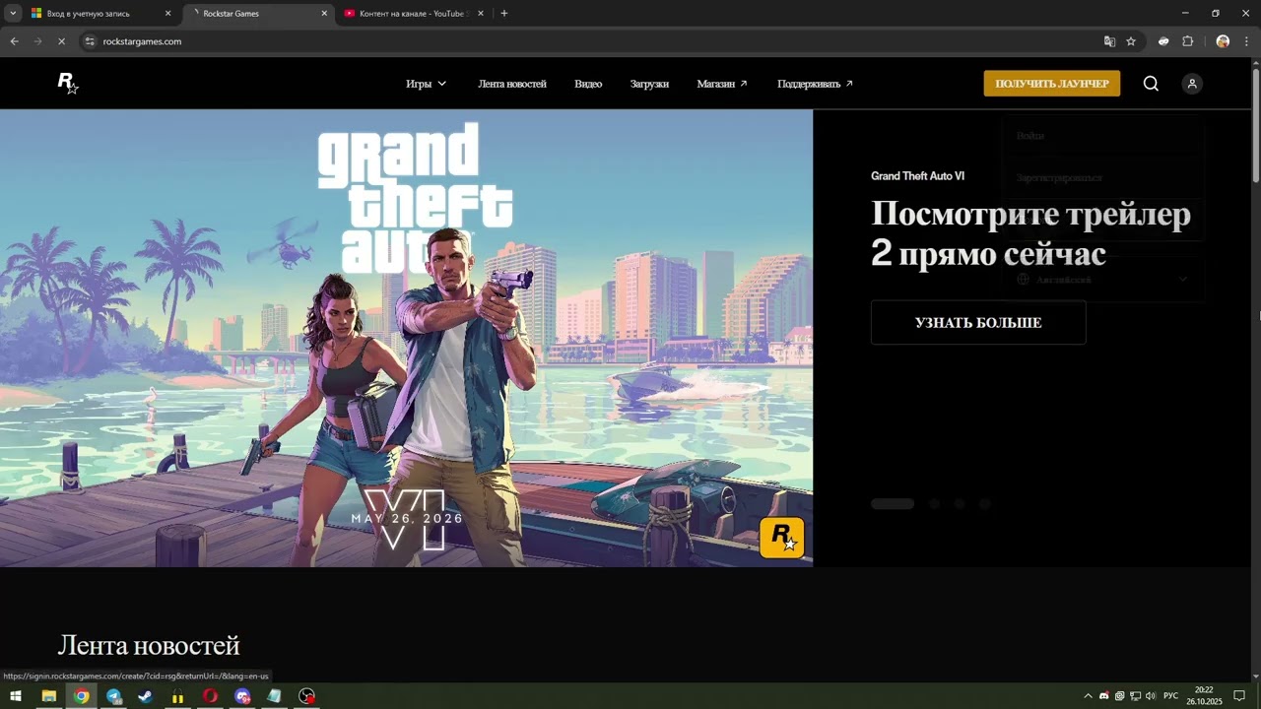
Task: Click the "ПОЛУЧИТЬ ЛАУНЧЕР" button
Action: 1052,84
